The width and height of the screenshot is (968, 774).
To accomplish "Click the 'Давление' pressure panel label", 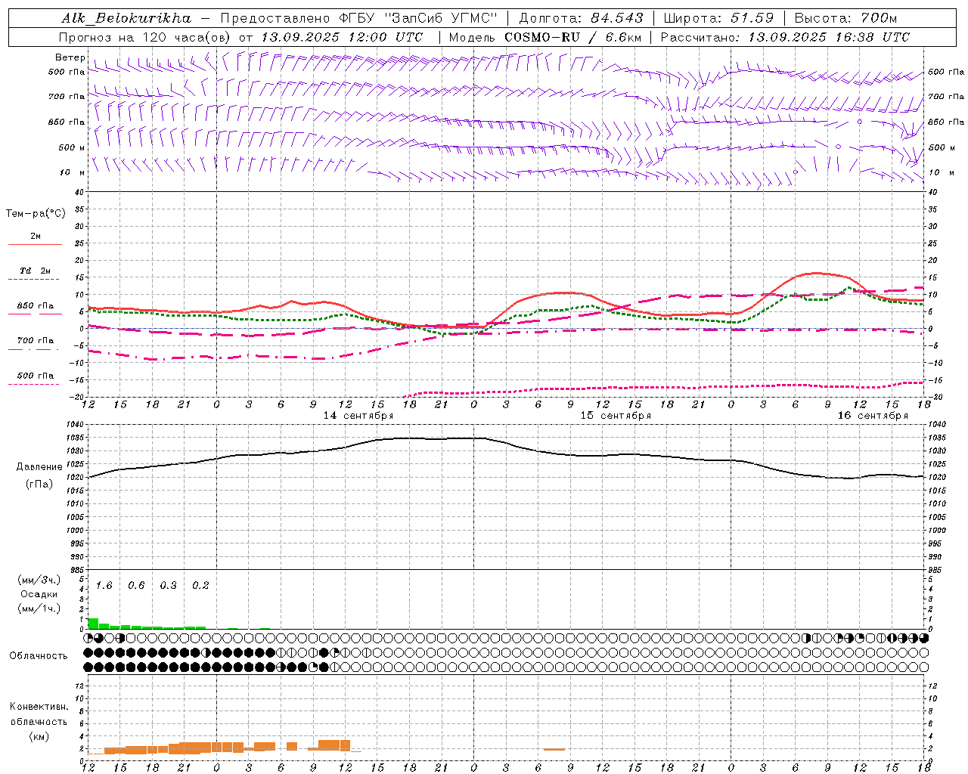I will [x=39, y=467].
